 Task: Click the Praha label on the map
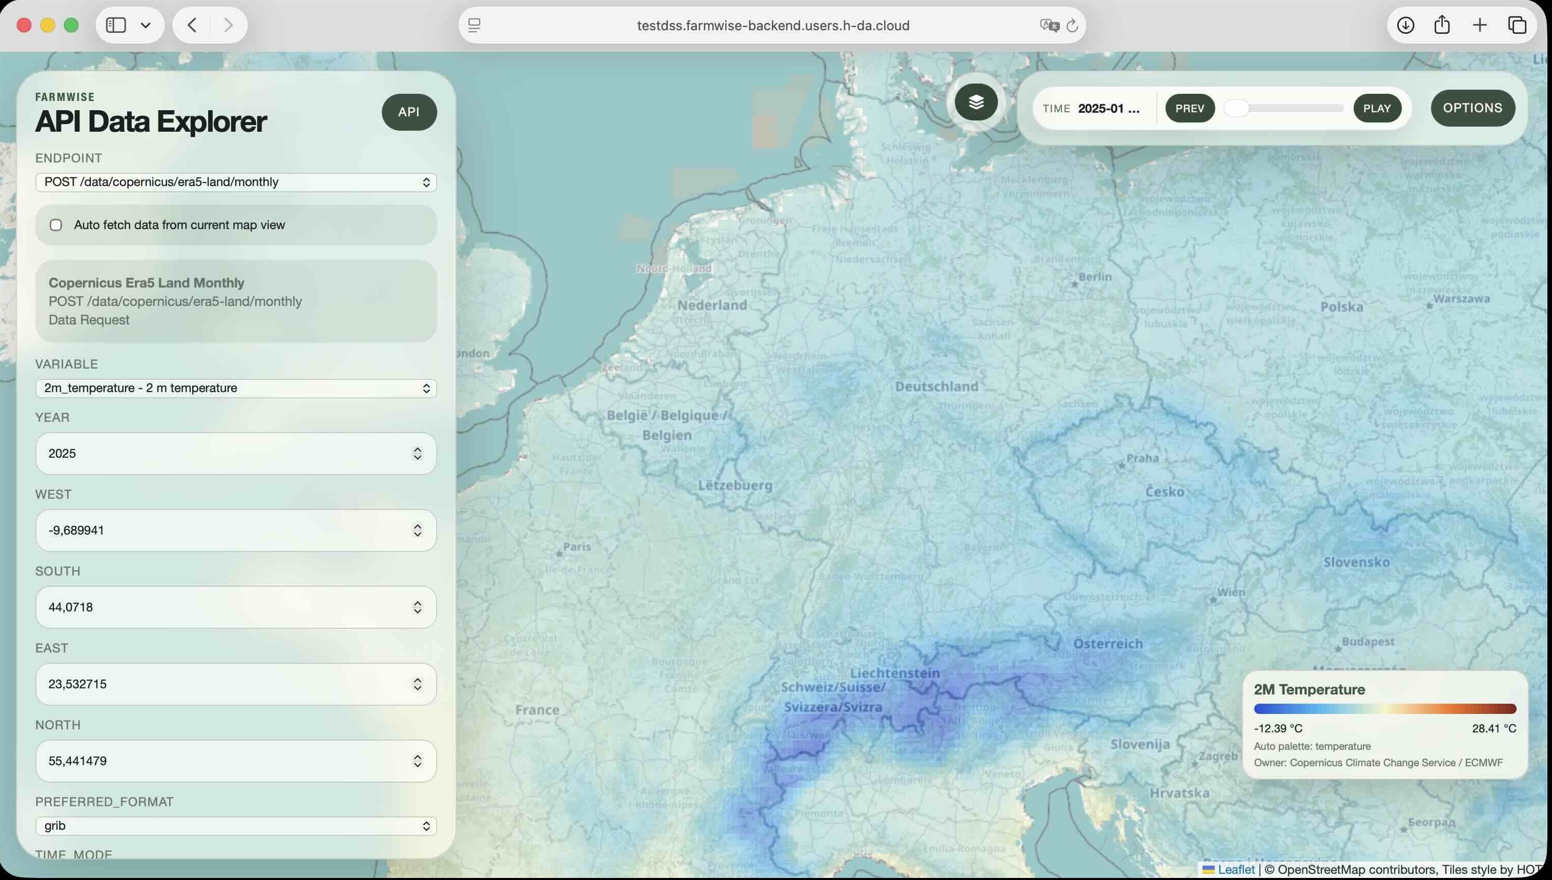click(1143, 458)
